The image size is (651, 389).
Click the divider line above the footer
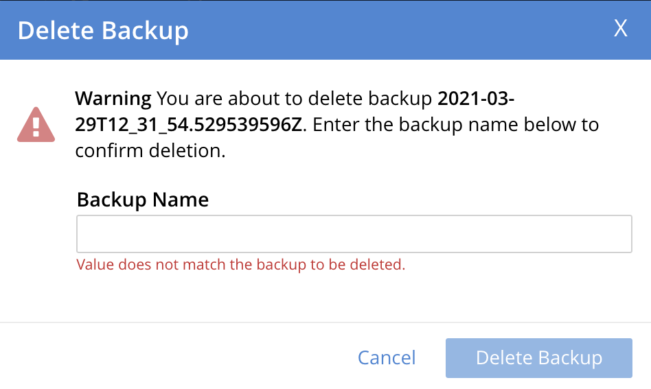tap(325, 322)
